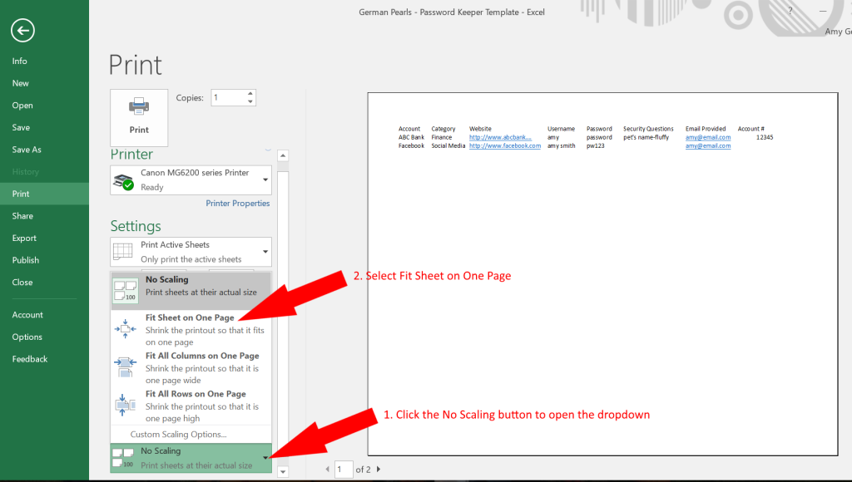Click the No Scaling option icon in the list
This screenshot has height=482, width=852.
click(126, 290)
